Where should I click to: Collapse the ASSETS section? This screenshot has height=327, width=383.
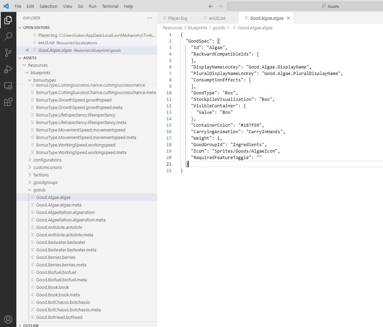pyautogui.click(x=20, y=58)
